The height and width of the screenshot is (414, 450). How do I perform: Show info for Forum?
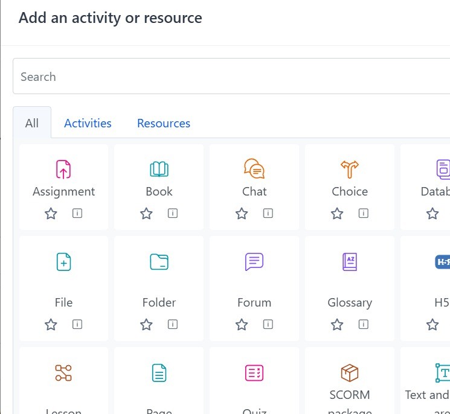(x=268, y=324)
